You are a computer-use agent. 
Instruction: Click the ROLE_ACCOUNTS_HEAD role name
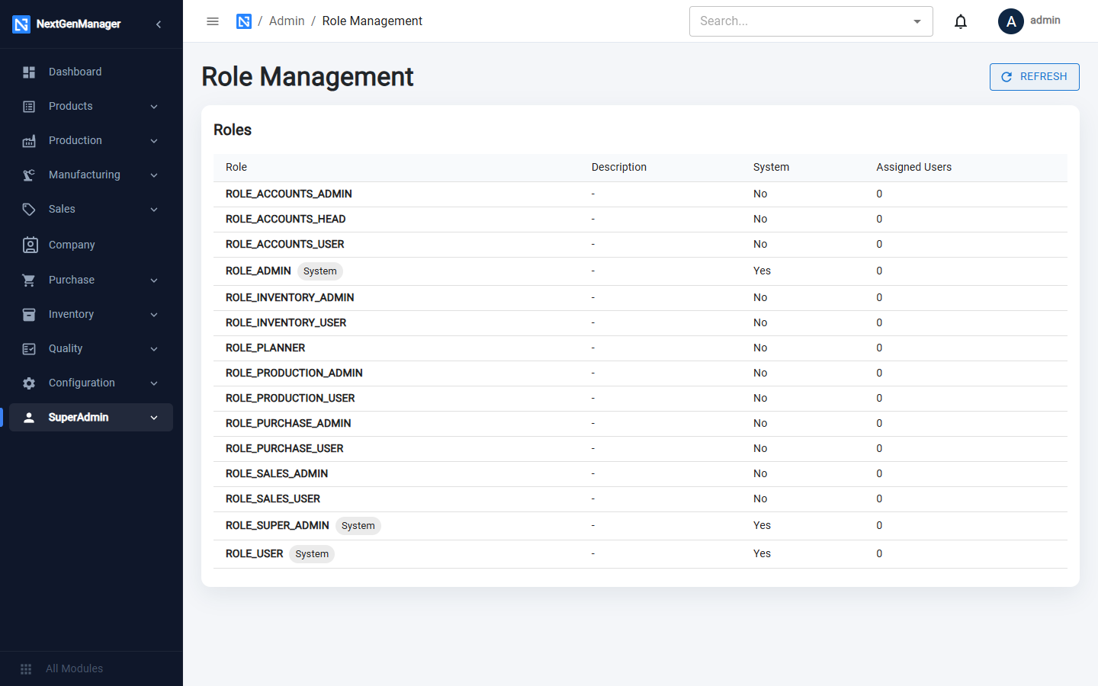click(x=286, y=220)
